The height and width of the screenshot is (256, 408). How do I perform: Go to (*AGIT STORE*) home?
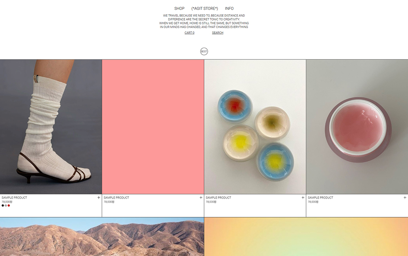(205, 9)
